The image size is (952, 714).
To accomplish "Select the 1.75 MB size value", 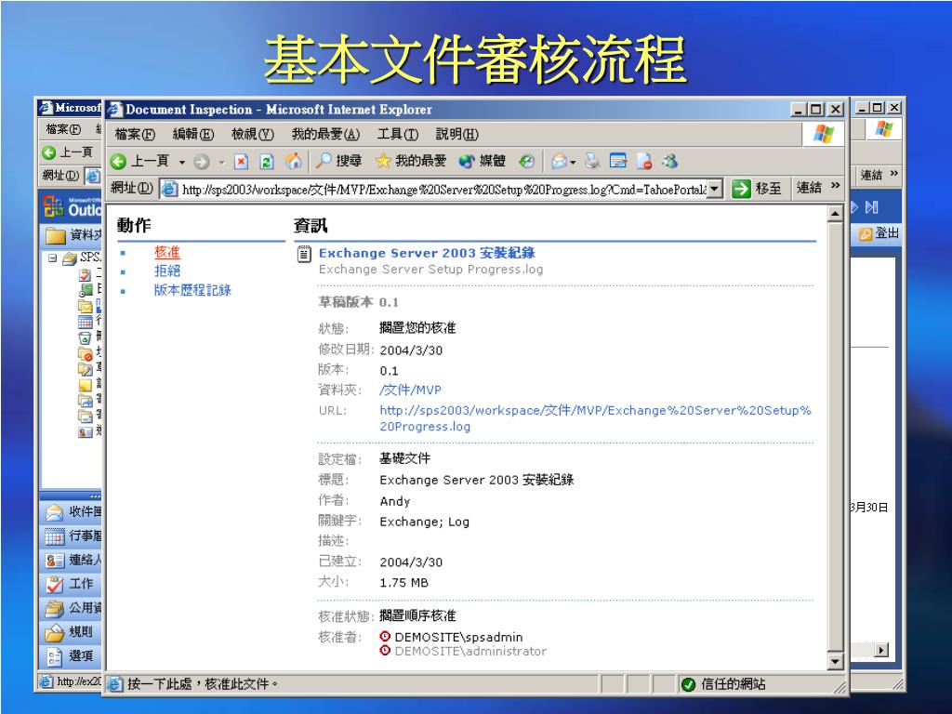I will [x=403, y=583].
